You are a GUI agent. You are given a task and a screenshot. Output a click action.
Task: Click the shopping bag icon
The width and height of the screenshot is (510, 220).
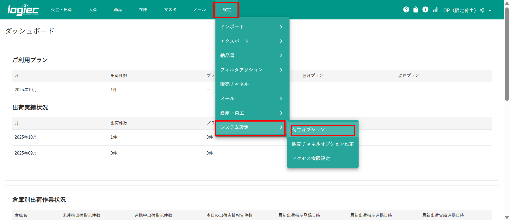[x=416, y=10]
